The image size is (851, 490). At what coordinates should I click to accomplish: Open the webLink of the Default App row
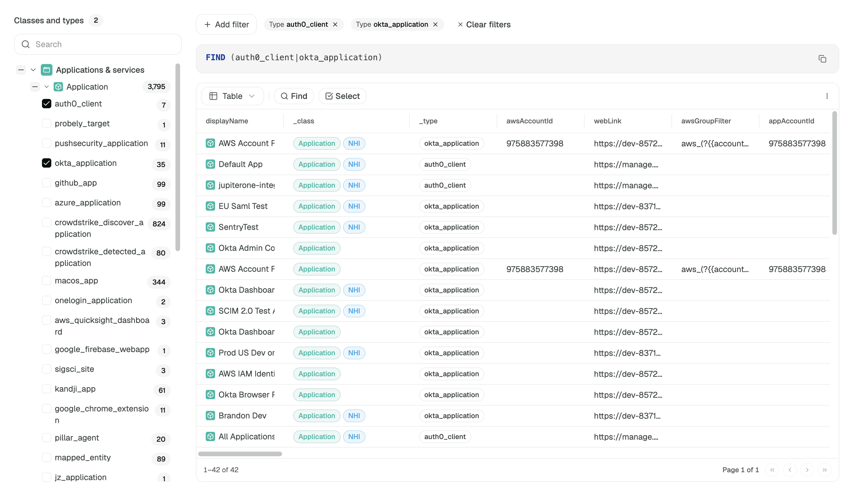(x=625, y=165)
